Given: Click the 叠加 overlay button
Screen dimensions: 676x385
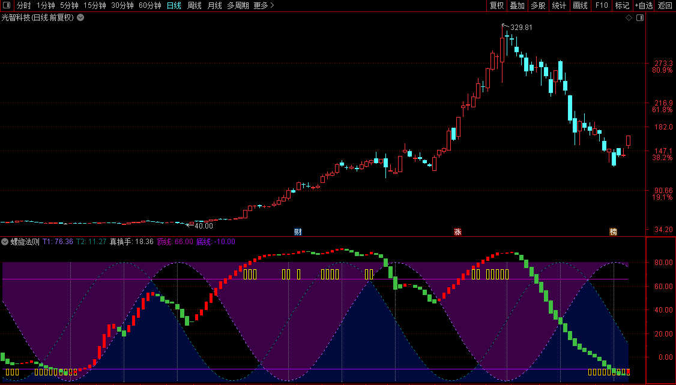Looking at the screenshot, I should click(518, 5).
